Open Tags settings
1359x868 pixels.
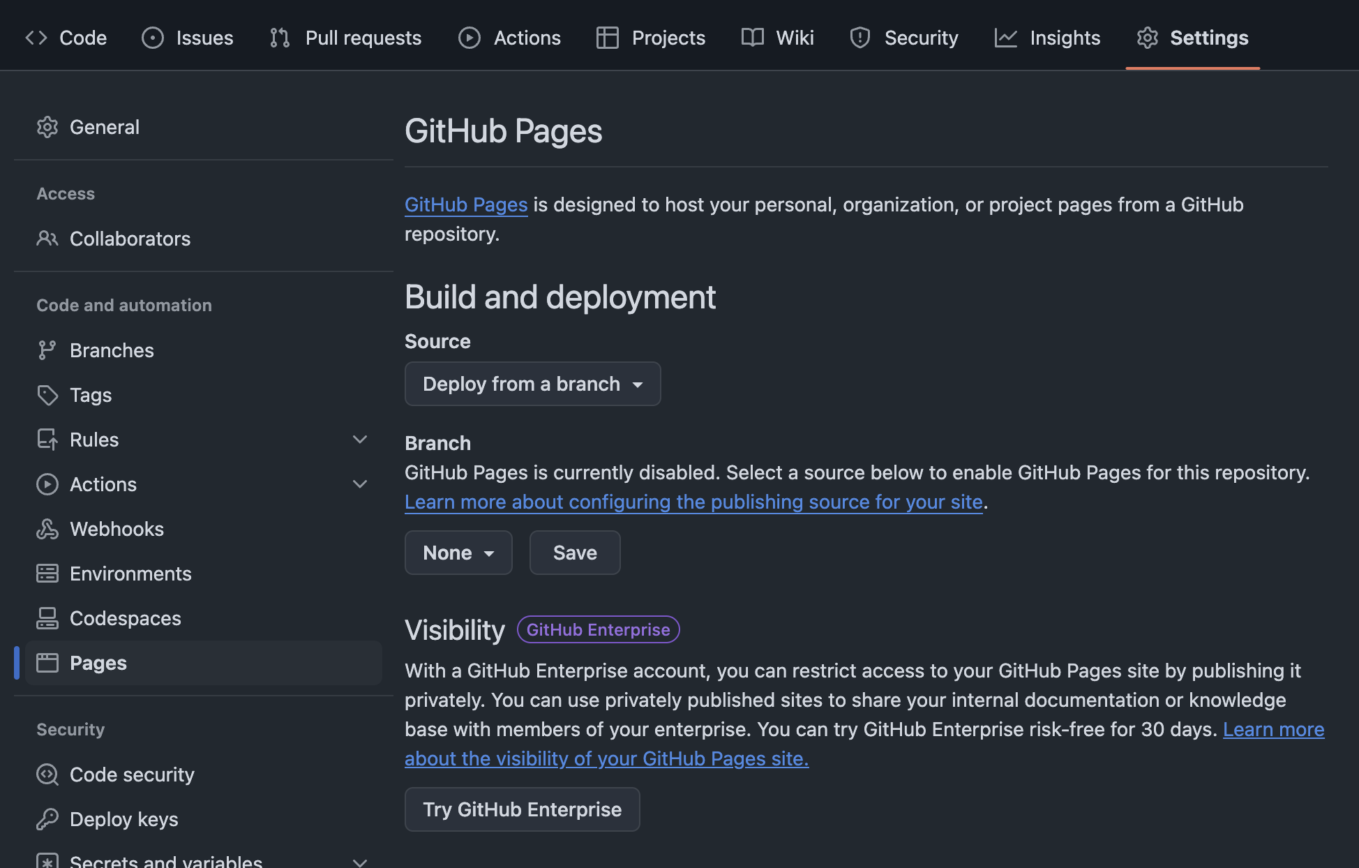[203, 395]
